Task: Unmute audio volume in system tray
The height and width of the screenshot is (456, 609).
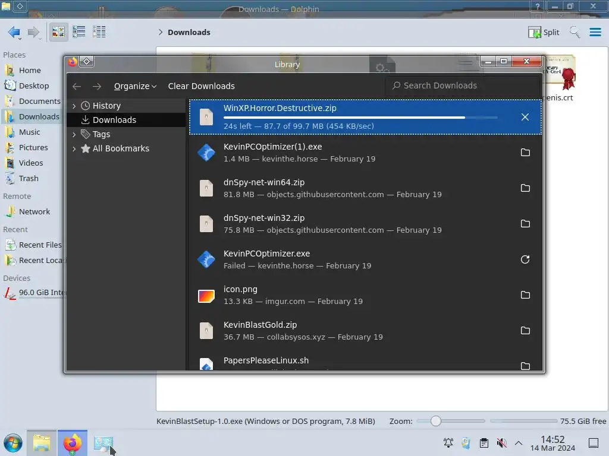Action: coord(501,443)
